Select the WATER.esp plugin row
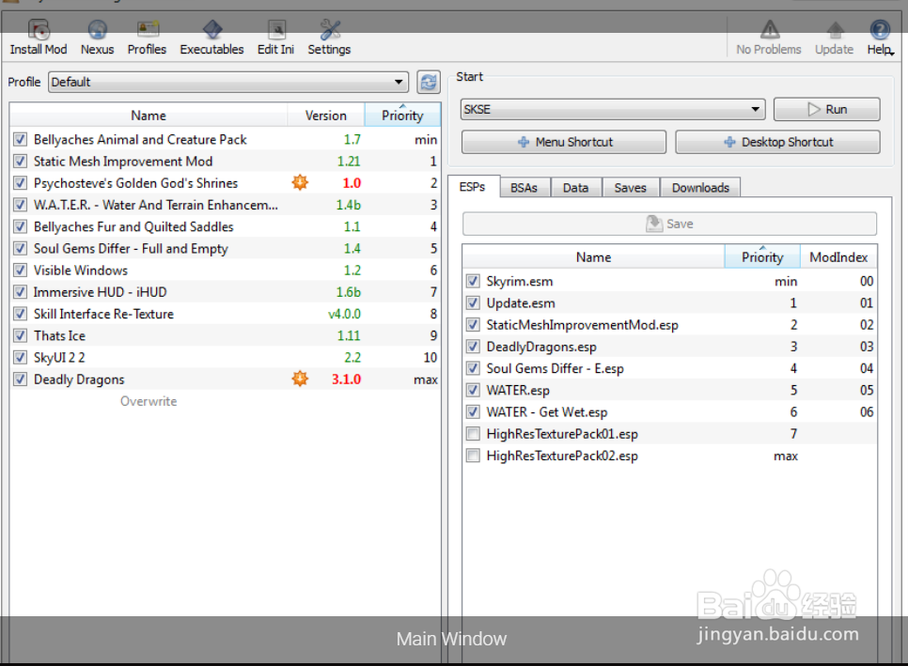Image resolution: width=908 pixels, height=666 pixels. 670,391
